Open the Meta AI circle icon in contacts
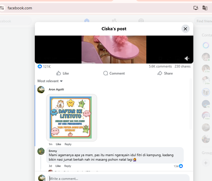212x181 pixels. 206,45
